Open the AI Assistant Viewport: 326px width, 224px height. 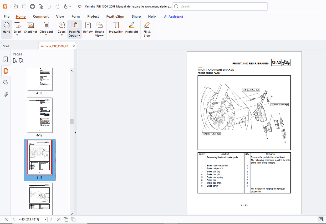pyautogui.click(x=174, y=17)
